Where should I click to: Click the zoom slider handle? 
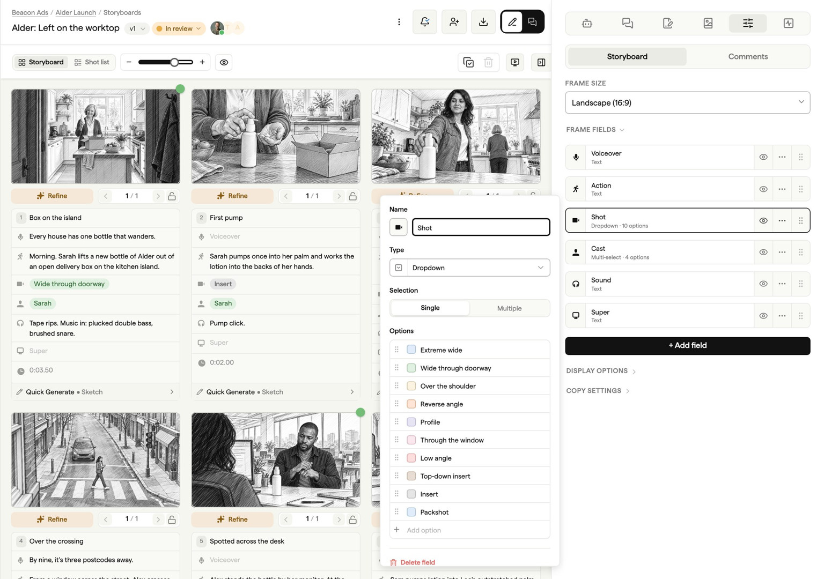coord(174,62)
